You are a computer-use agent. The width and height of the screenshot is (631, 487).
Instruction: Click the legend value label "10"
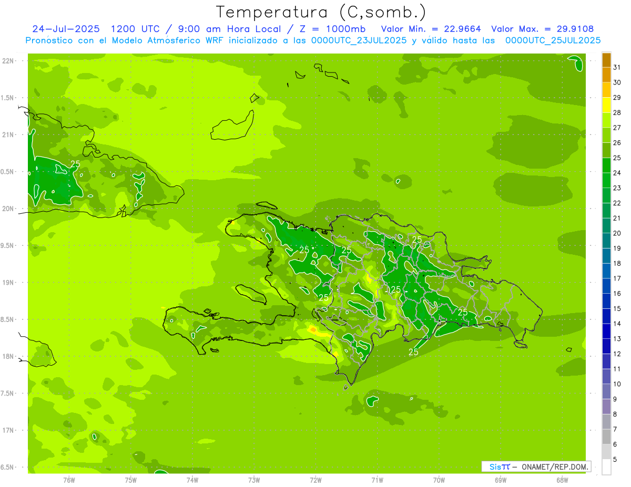coord(617,384)
